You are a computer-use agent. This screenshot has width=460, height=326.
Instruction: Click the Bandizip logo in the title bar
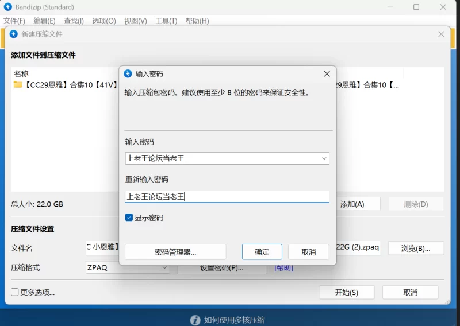(8, 7)
